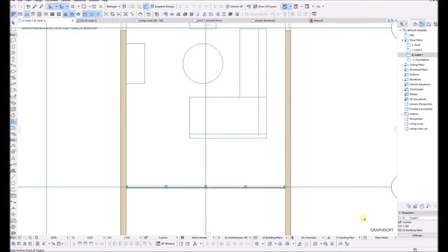Viewport: 448px width, 252px height.
Task: Expand the Structural Plans tree node
Action: 402,70
